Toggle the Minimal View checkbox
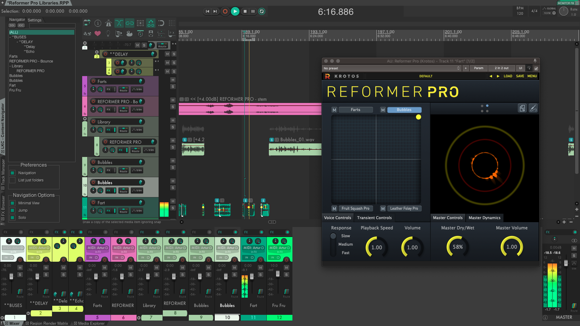Viewport: 580px width, 326px height. pos(12,203)
